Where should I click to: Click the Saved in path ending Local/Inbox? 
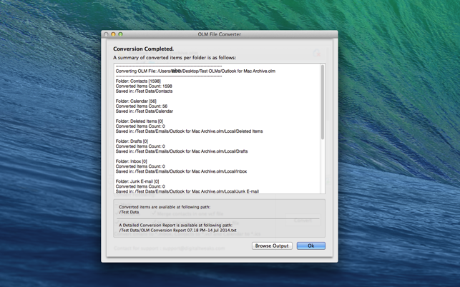[181, 171]
